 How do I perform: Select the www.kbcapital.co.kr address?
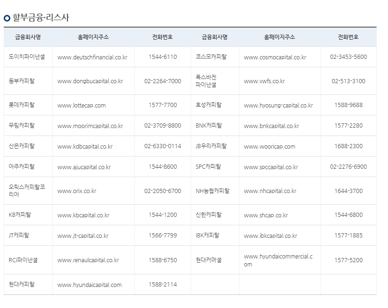pyautogui.click(x=83, y=215)
